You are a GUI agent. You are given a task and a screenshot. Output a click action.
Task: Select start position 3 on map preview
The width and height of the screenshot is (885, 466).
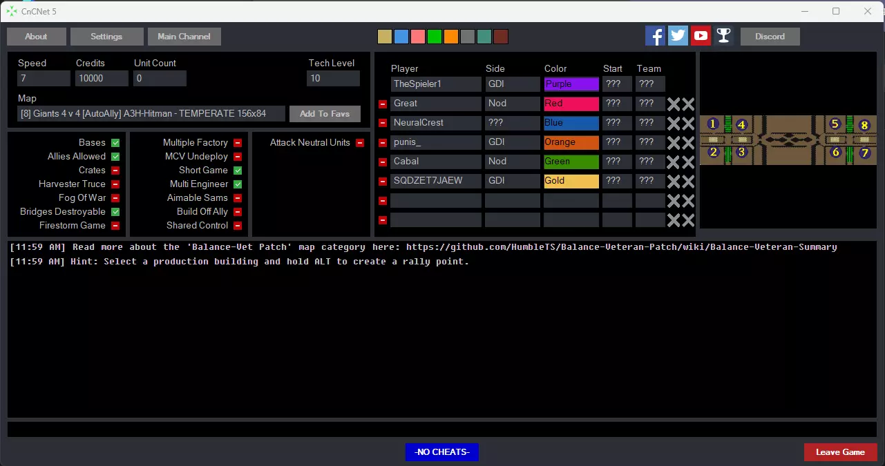click(741, 152)
